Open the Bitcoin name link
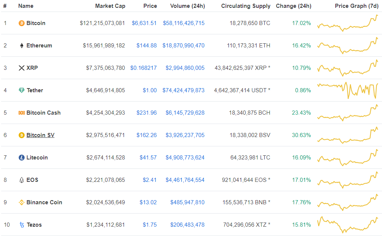The width and height of the screenshot is (382, 236). [x=36, y=23]
